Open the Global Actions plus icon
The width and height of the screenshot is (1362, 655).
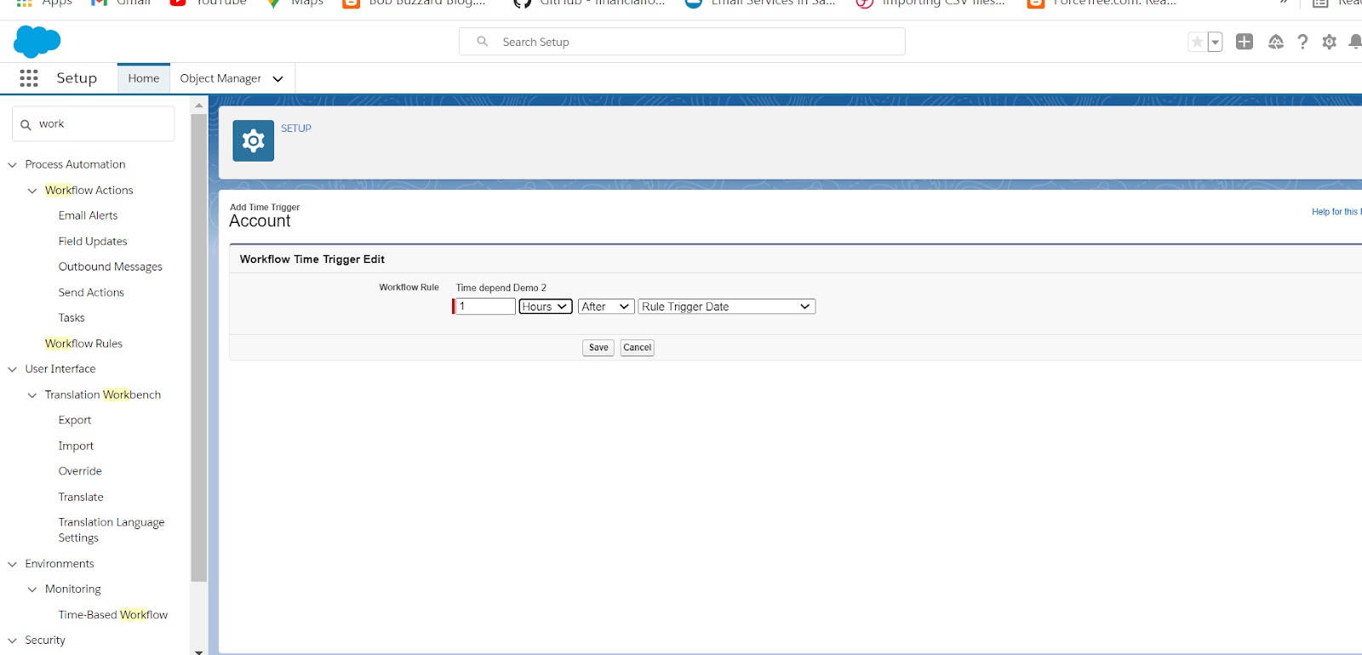(1245, 42)
